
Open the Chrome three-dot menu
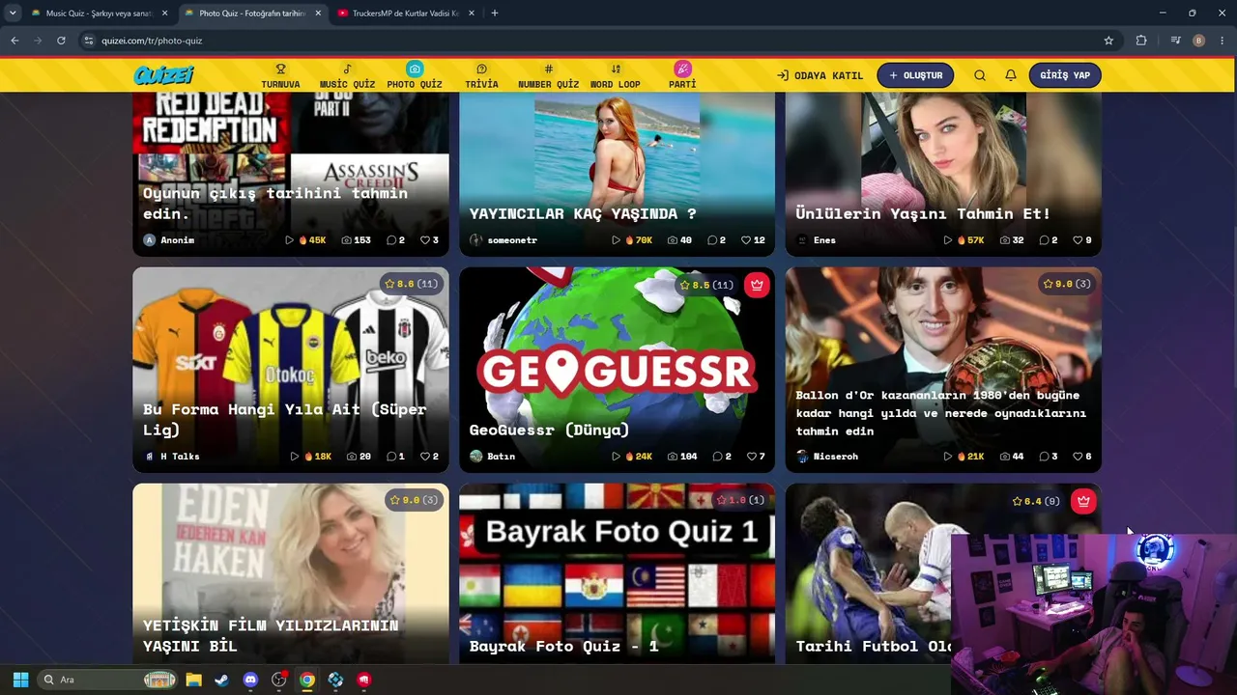click(x=1223, y=41)
